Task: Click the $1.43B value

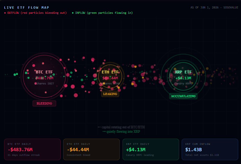Action: 193,150
